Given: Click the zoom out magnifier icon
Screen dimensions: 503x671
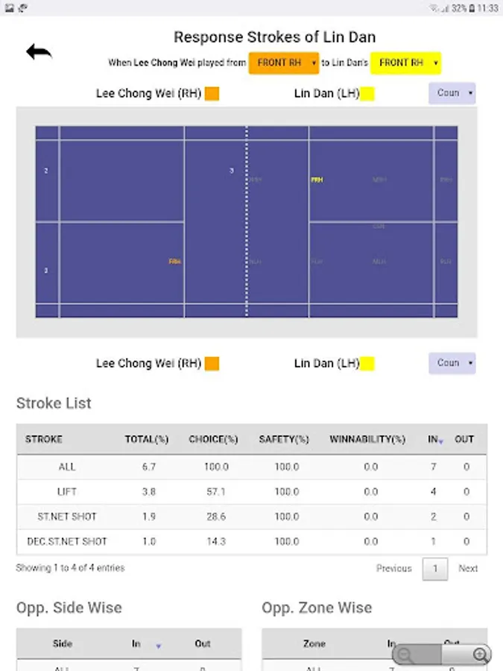Looking at the screenshot, I should pyautogui.click(x=406, y=655).
